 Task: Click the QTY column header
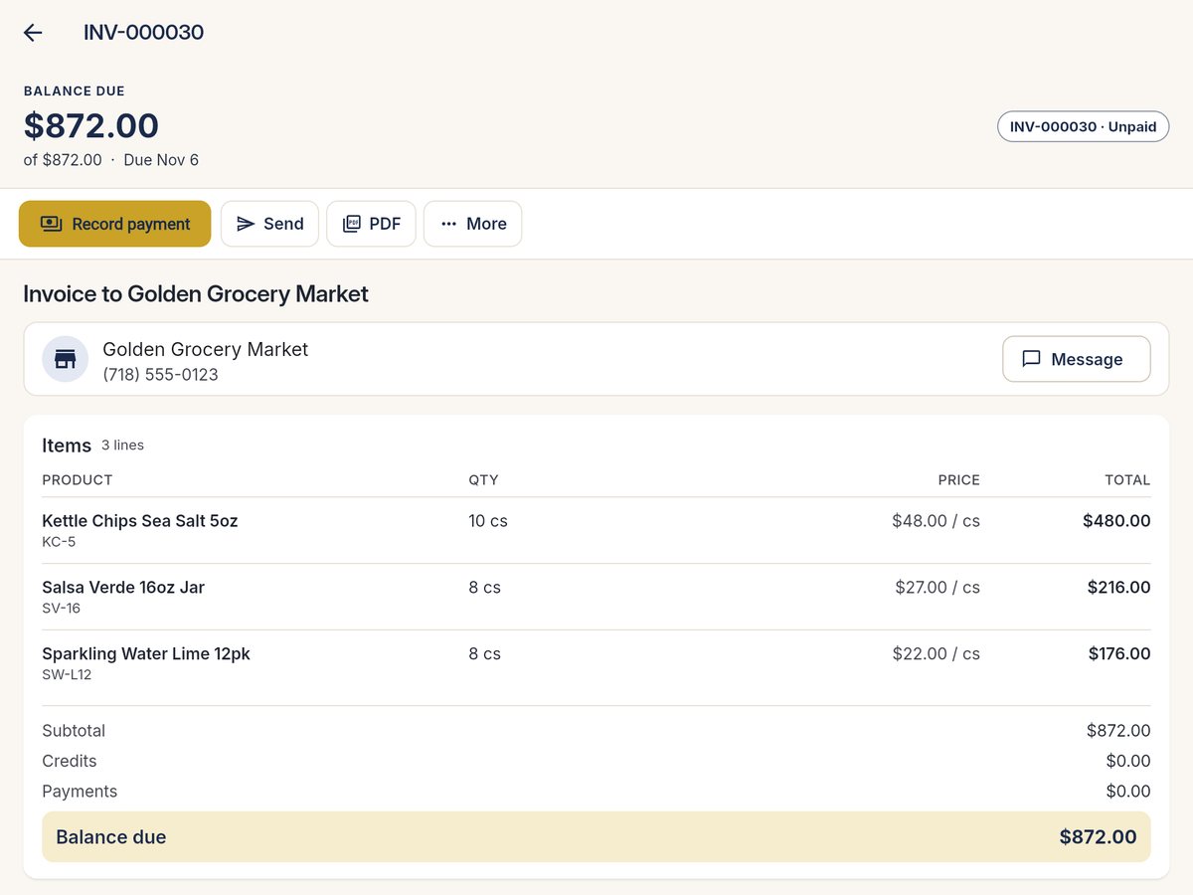tap(483, 479)
